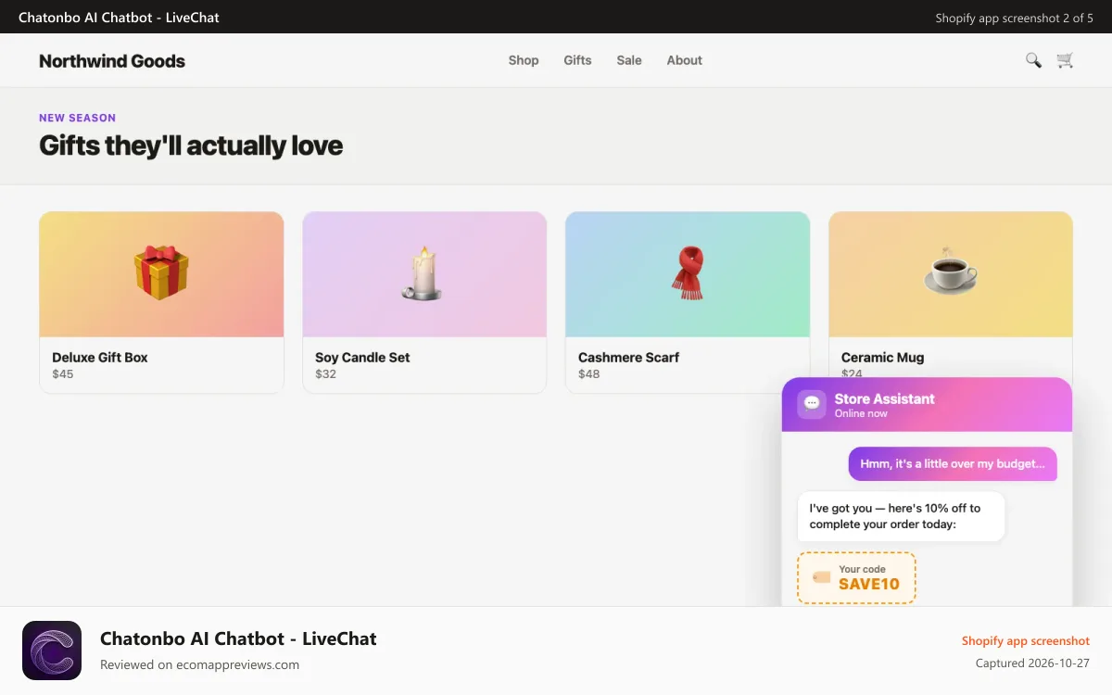
Task: Open the Ceramic Mug product image
Action: tap(951, 274)
